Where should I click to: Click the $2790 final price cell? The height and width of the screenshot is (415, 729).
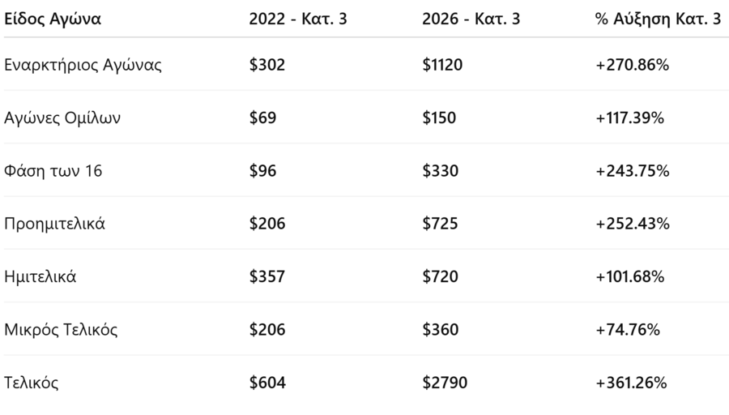tap(444, 383)
